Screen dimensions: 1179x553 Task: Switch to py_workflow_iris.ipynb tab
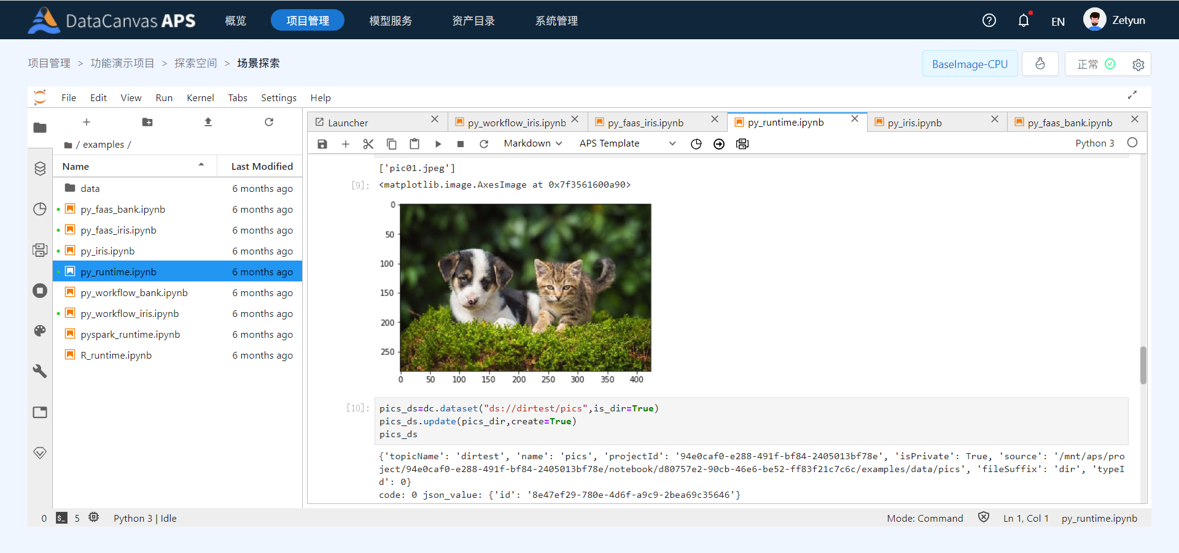click(x=517, y=123)
